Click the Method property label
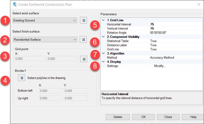 [x=112, y=58]
